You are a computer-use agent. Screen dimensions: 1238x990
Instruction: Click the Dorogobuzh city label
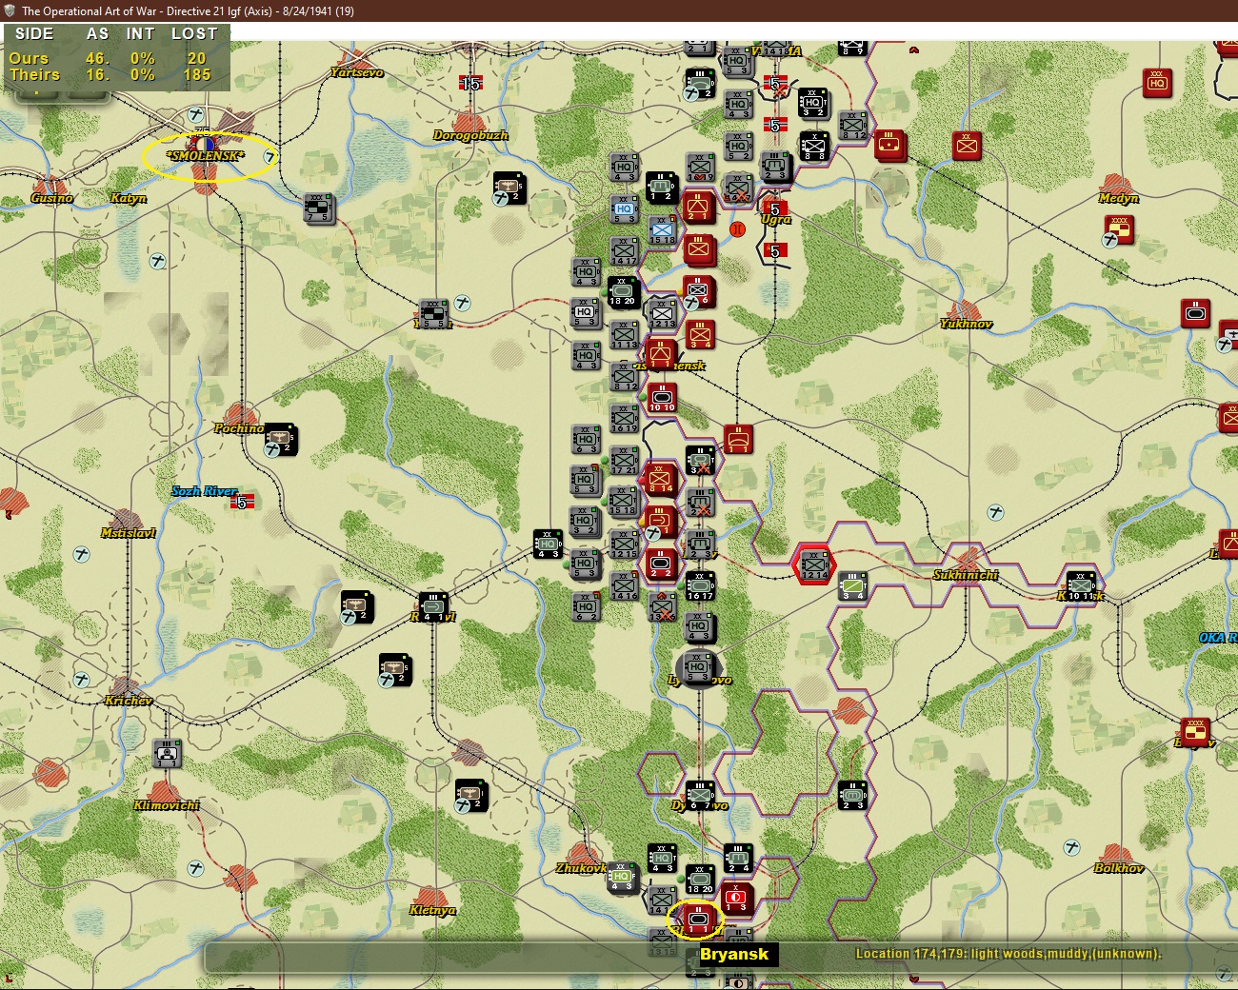[x=470, y=135]
